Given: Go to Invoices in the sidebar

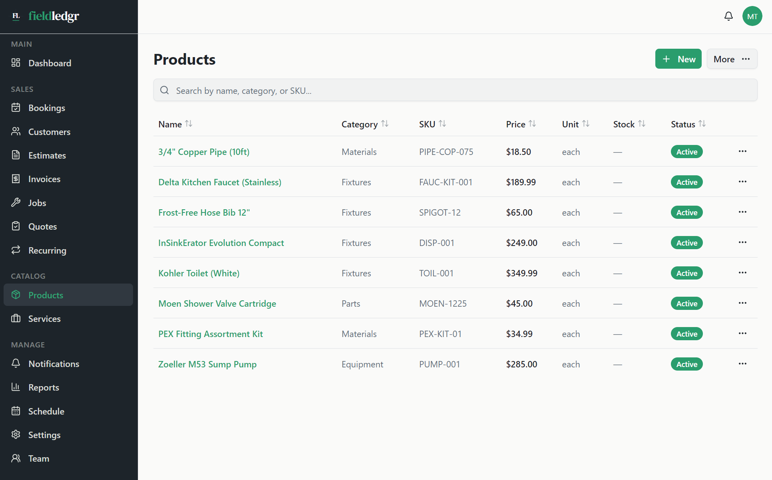Looking at the screenshot, I should click(x=44, y=179).
